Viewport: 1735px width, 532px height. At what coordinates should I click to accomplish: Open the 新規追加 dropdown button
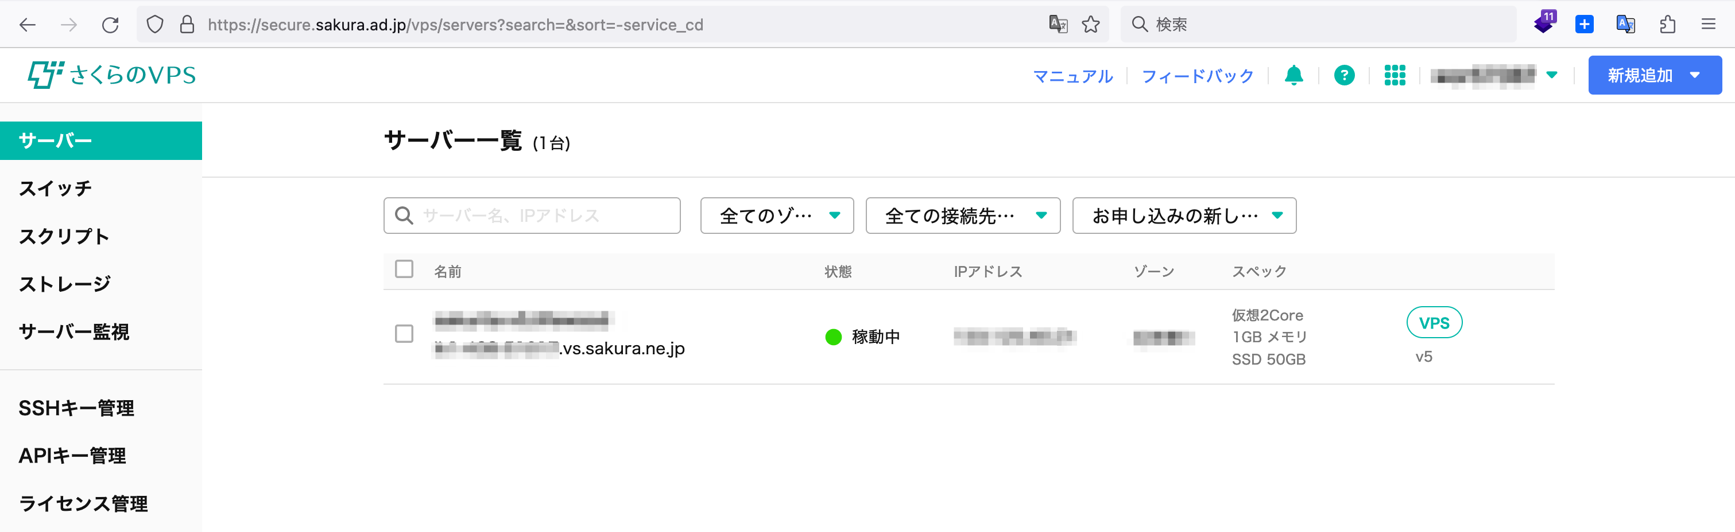(x=1654, y=75)
